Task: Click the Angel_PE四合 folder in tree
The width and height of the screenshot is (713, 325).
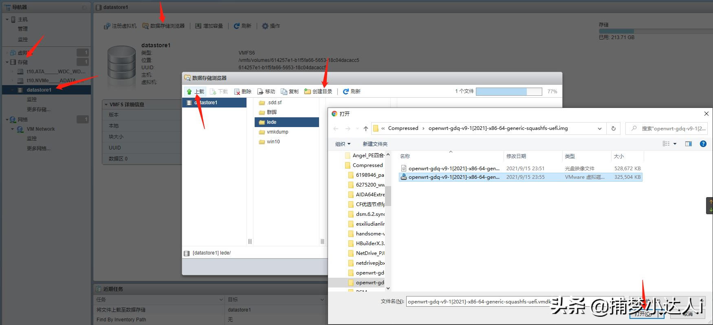Action: coord(365,156)
